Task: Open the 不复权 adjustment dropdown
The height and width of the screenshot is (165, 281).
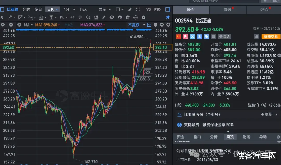Action: (136, 25)
